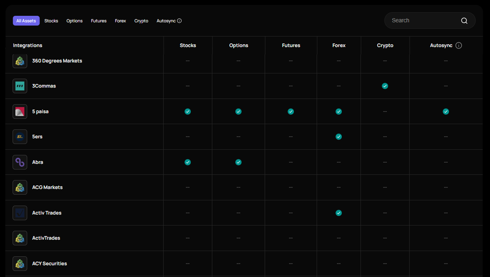Open the ACY Securities integration name
Viewport: 490px width, 277px height.
click(50, 264)
